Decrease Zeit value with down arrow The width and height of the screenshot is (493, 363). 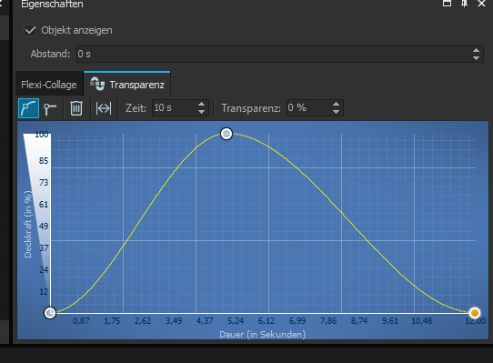tap(202, 112)
